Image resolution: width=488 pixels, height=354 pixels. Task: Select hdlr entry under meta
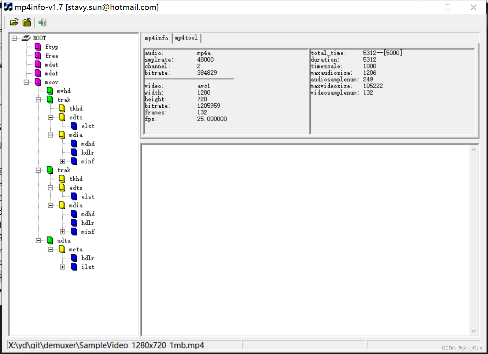pos(88,258)
